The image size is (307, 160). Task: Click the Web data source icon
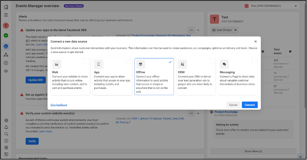57,64
